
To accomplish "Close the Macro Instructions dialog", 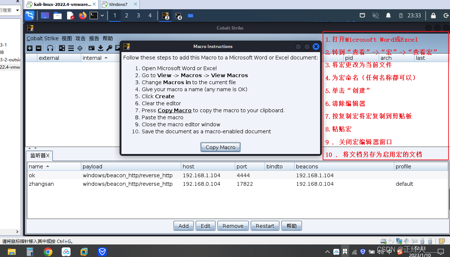I will point(316,47).
